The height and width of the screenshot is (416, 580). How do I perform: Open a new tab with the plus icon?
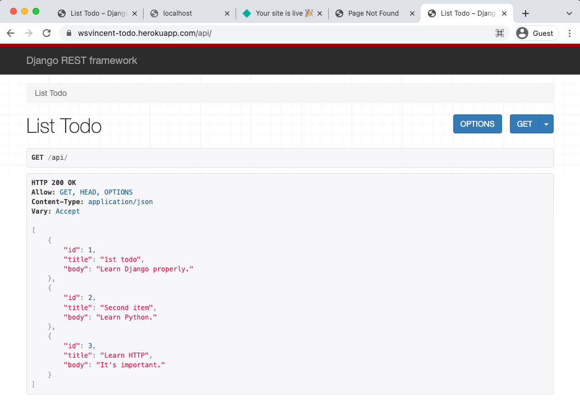pos(525,13)
